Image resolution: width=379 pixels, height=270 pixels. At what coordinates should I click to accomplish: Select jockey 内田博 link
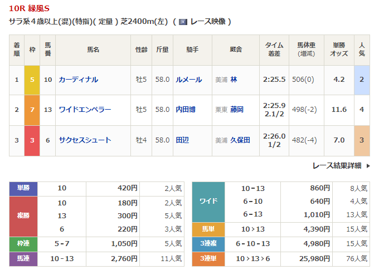click(x=185, y=110)
